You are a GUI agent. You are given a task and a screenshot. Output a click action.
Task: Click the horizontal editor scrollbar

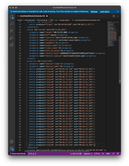click(x=57, y=151)
